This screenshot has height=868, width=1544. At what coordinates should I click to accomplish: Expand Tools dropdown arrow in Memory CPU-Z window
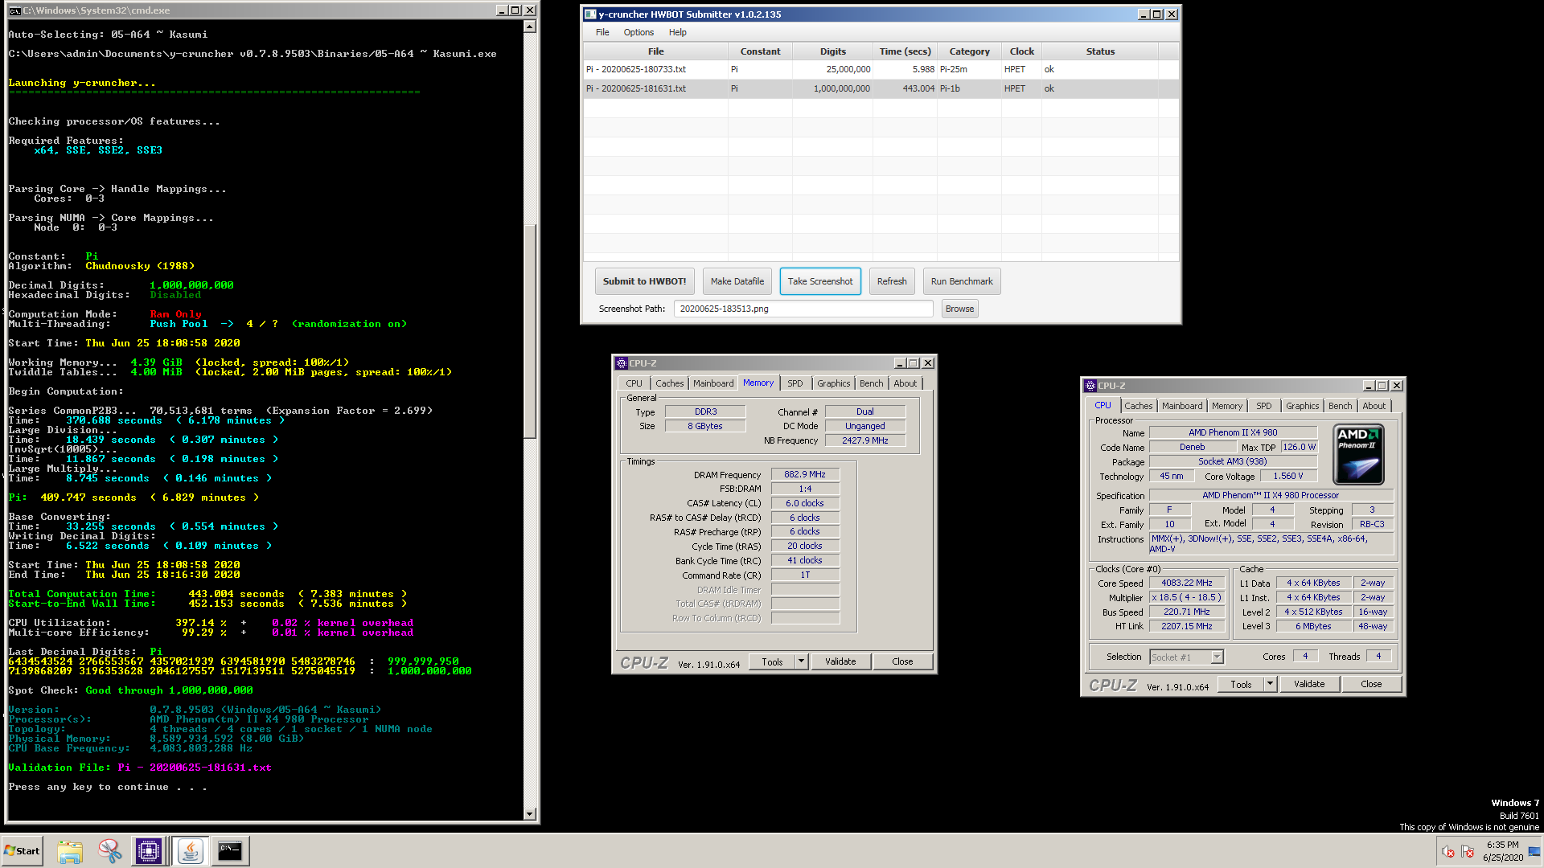coord(801,661)
